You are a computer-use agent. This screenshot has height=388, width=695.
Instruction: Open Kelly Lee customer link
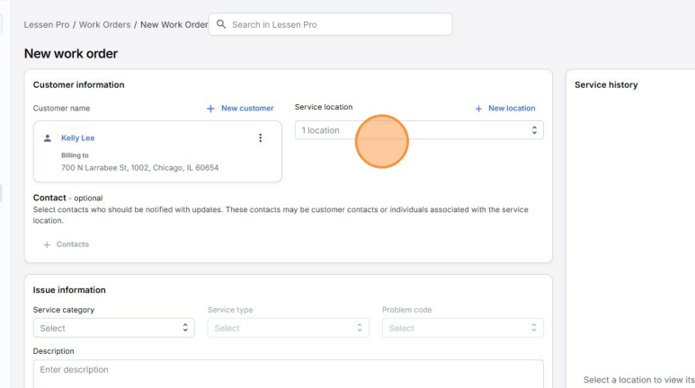pyautogui.click(x=77, y=138)
